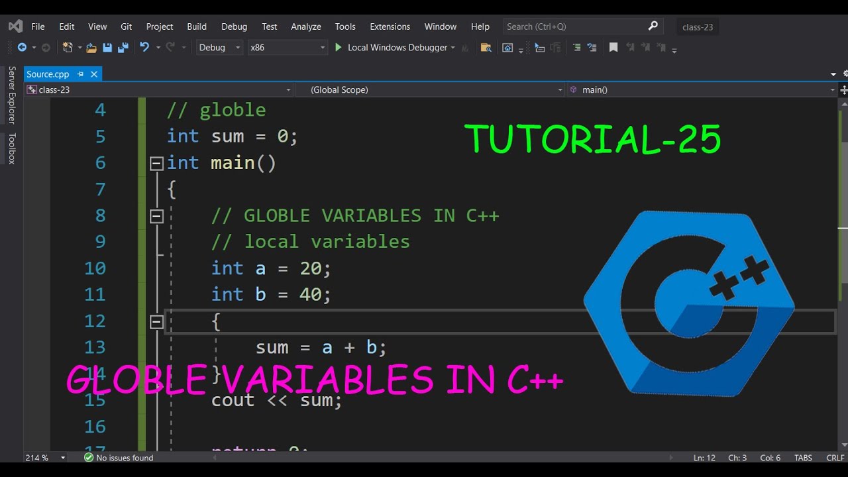Collapse the main() function at line 6
Screen dimensions: 848x477
pyautogui.click(x=156, y=163)
